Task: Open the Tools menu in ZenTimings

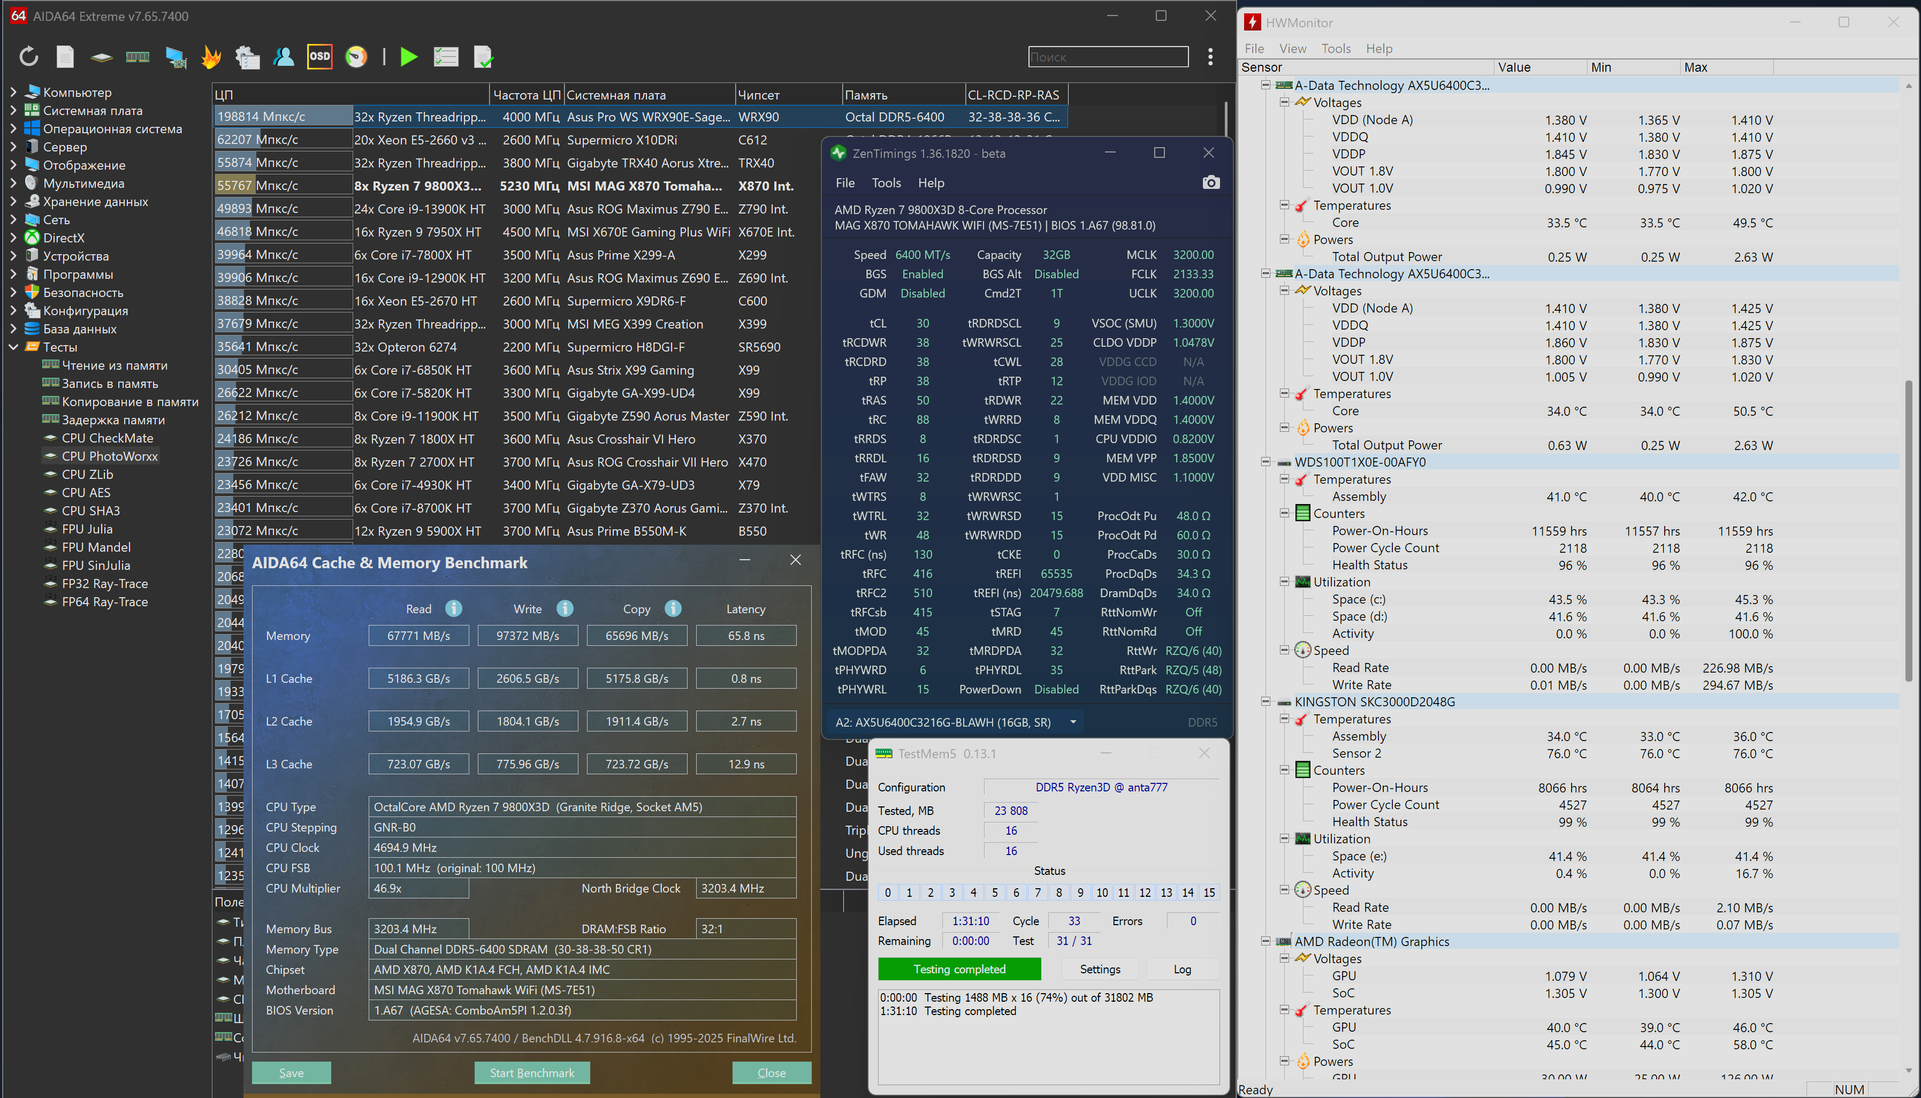Action: pos(886,182)
